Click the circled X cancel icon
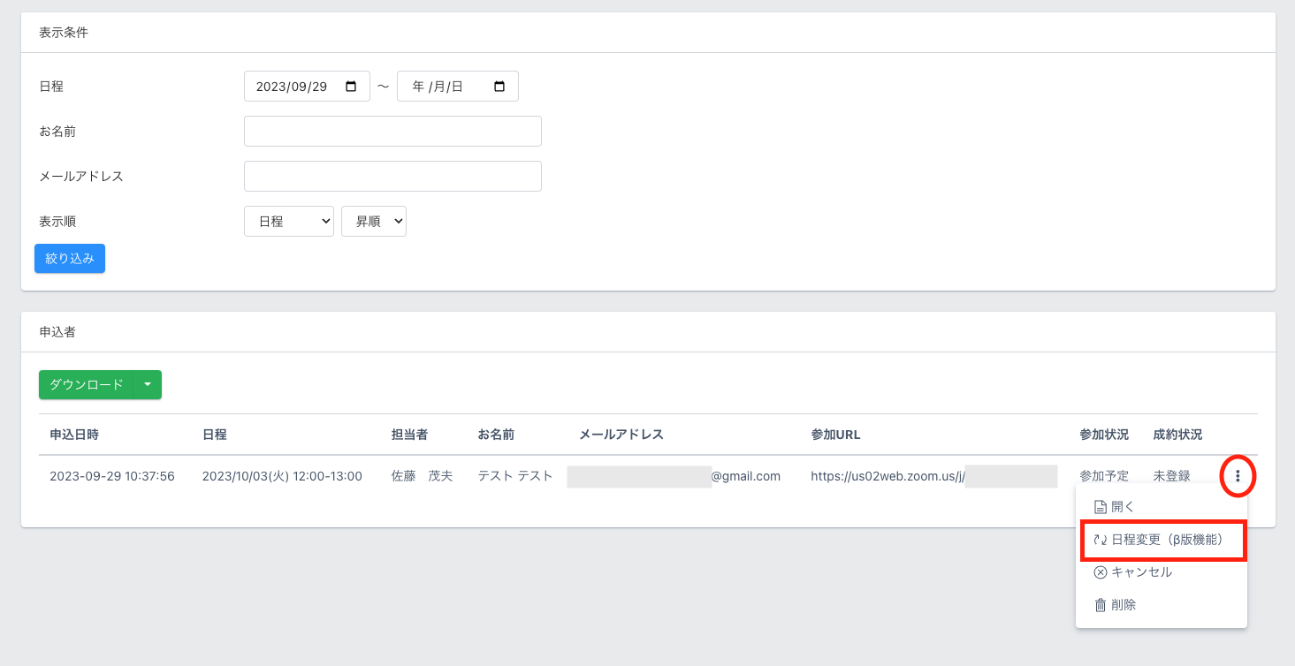Screen dimensions: 1295x666 [1101, 572]
